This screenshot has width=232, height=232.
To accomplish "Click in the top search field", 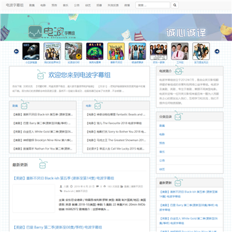I will pyautogui.click(x=153, y=5).
